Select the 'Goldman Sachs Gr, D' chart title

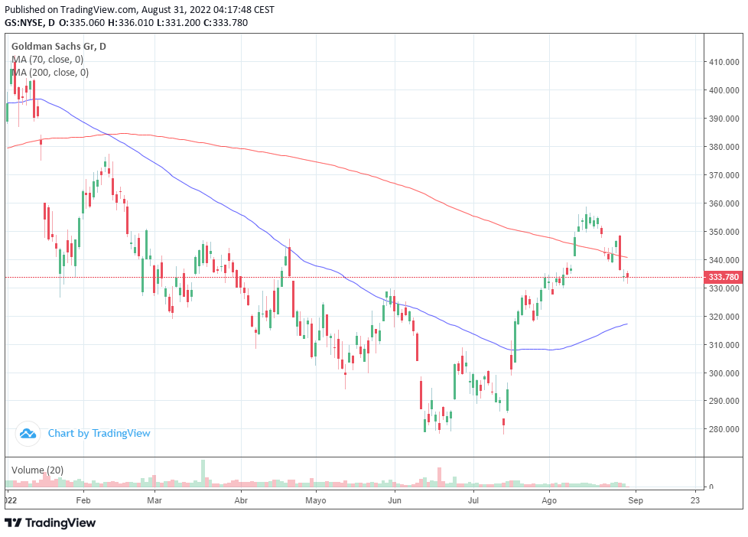[x=59, y=47]
